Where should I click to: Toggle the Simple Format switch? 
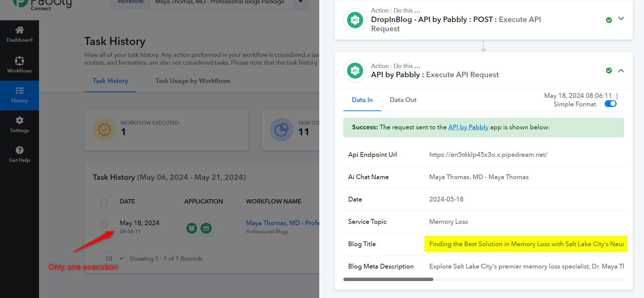point(610,104)
